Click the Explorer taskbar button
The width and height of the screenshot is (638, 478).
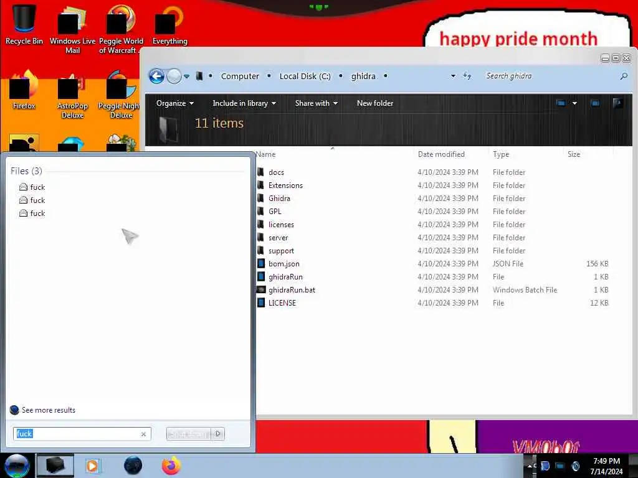(55, 466)
